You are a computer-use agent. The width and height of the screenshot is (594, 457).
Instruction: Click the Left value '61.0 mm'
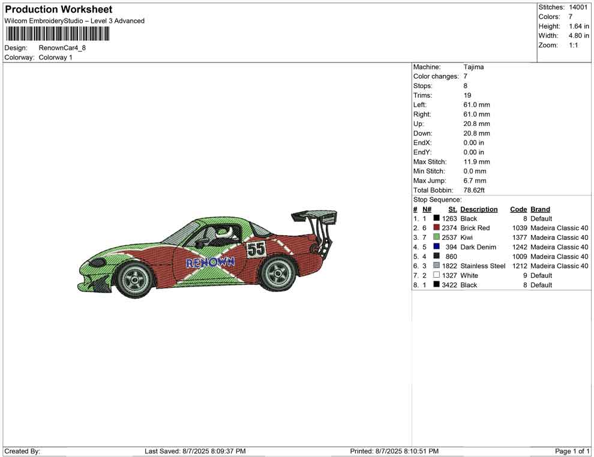coord(476,105)
